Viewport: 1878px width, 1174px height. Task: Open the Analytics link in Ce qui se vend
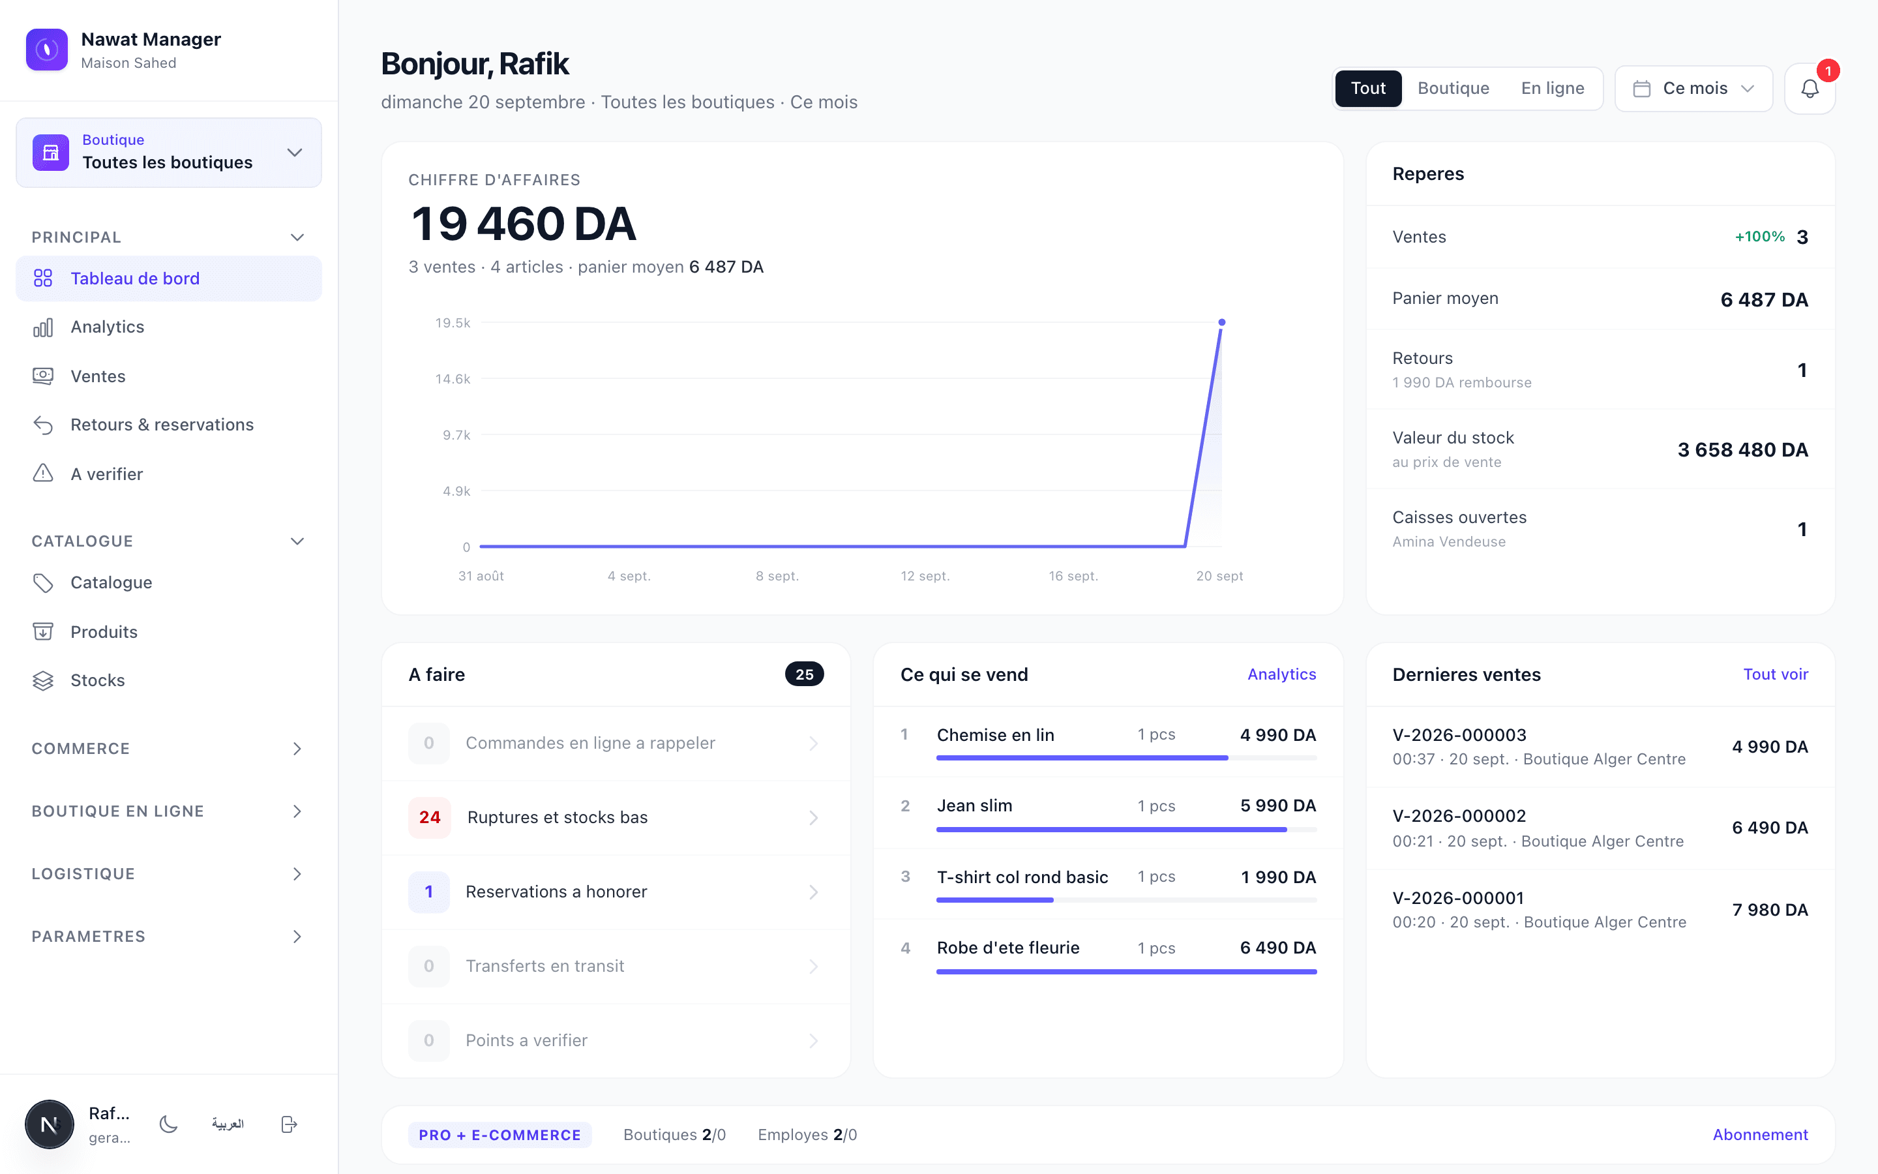[x=1281, y=674]
